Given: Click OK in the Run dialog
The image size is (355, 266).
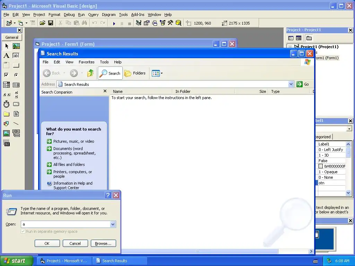Looking at the screenshot, I should [x=47, y=243].
